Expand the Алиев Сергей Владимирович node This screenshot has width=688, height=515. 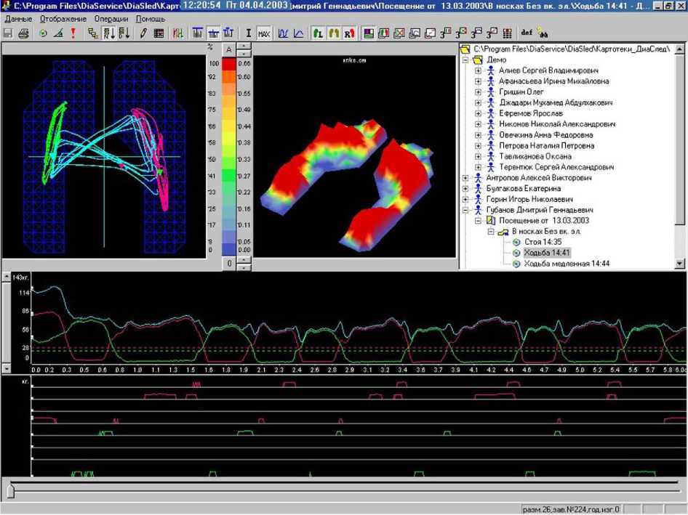point(478,71)
